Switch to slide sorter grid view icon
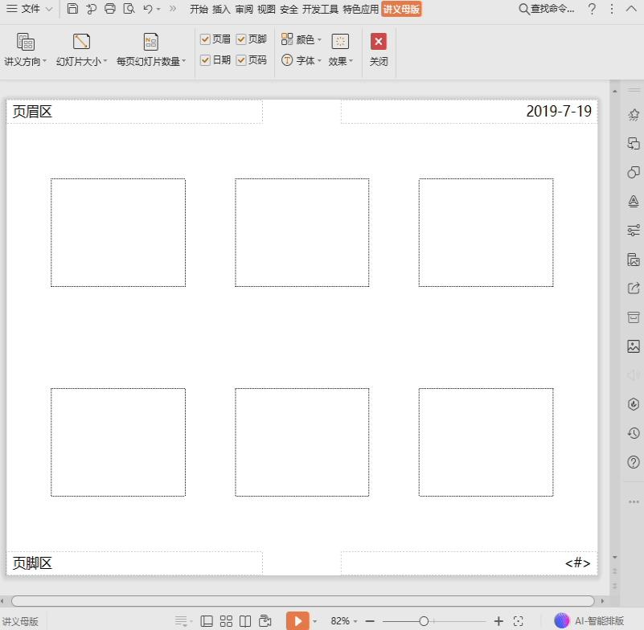The image size is (644, 630). click(226, 621)
